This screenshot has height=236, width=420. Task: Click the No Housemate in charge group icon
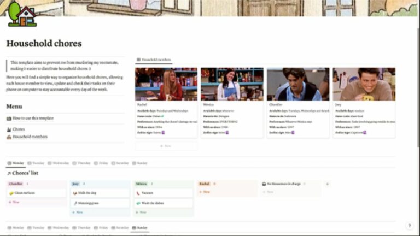264,184
